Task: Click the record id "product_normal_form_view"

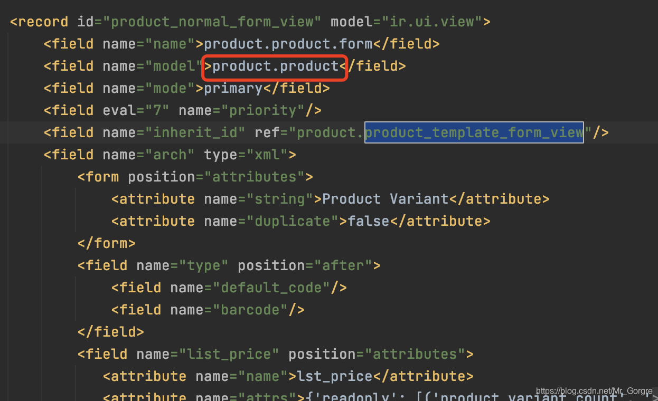Action: 212,22
